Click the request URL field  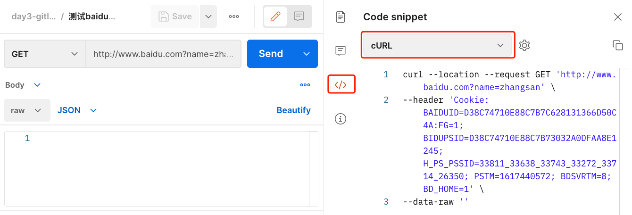[x=163, y=54]
